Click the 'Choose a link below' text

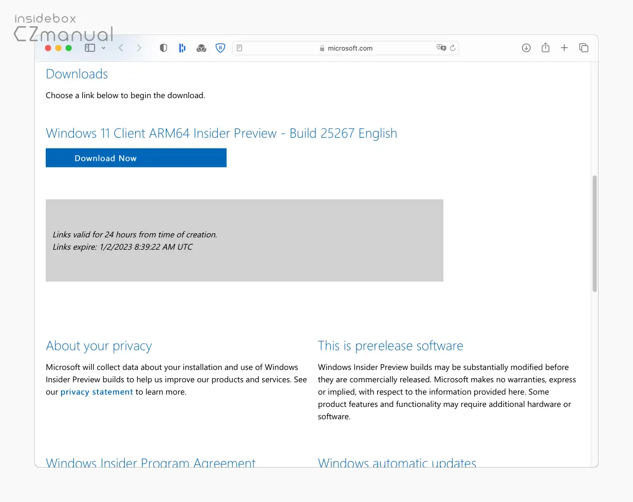(125, 96)
